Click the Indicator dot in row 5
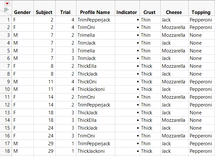 click(138, 51)
